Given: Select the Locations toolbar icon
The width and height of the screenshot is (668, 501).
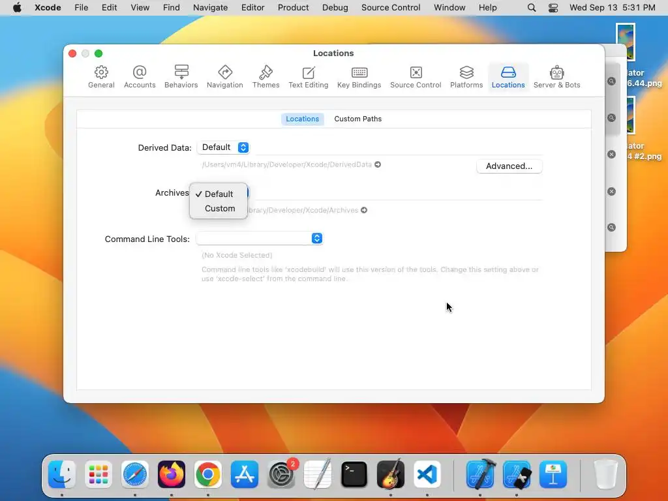Looking at the screenshot, I should [x=508, y=77].
